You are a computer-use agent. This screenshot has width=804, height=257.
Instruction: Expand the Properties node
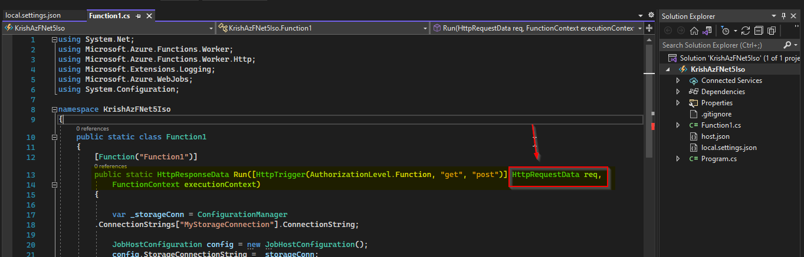tap(678, 103)
